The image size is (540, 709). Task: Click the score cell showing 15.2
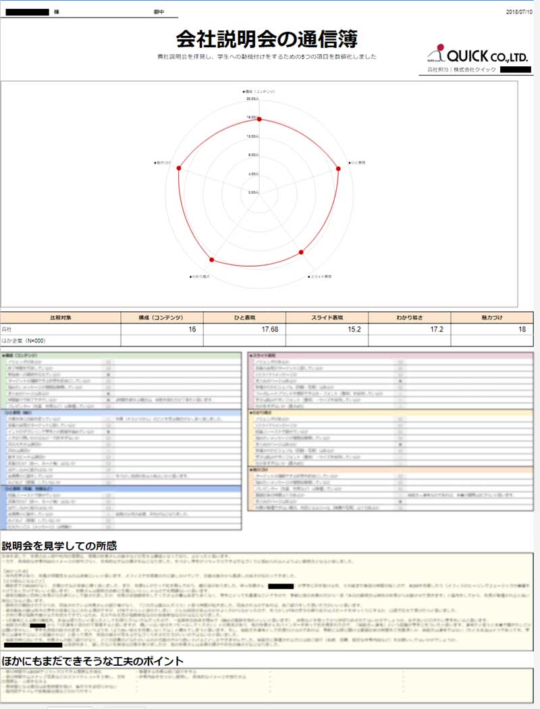(x=327, y=330)
